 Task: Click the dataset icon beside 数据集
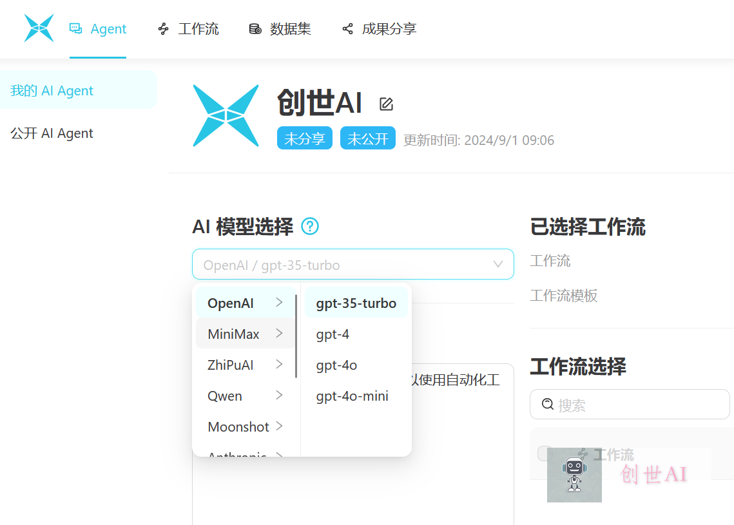[254, 28]
